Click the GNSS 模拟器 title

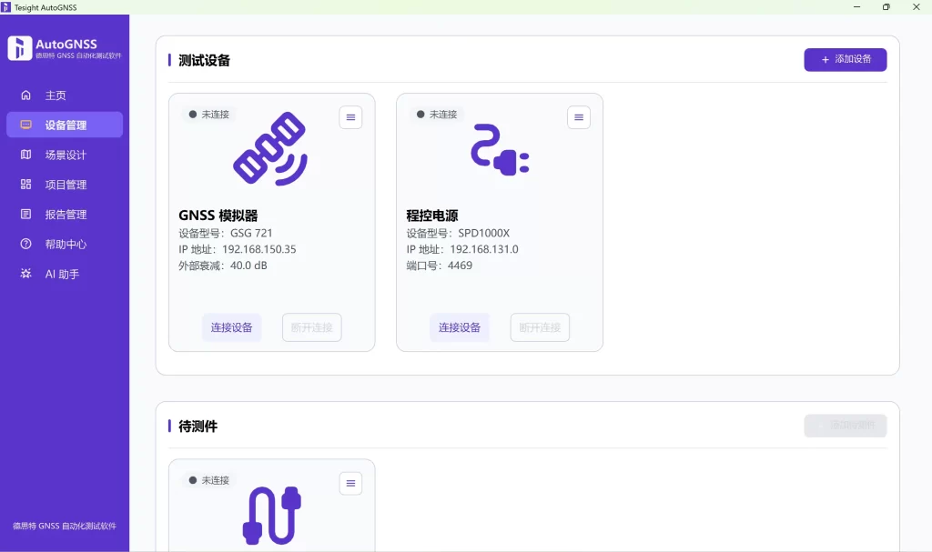coord(218,216)
